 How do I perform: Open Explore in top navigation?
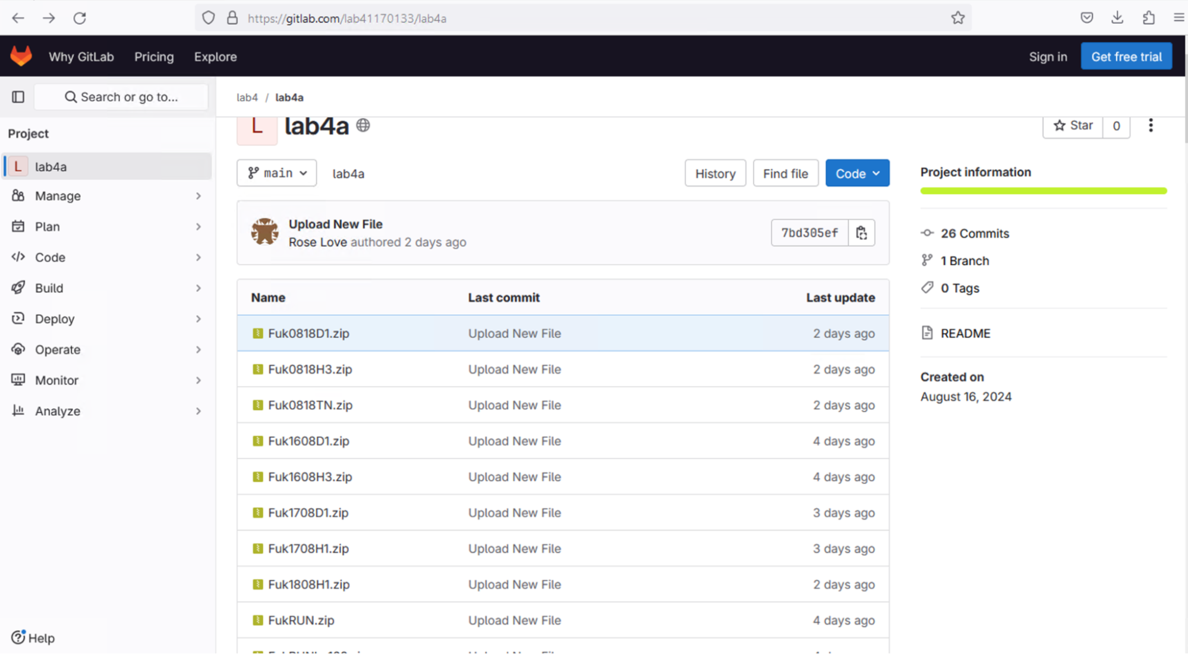[x=215, y=56]
